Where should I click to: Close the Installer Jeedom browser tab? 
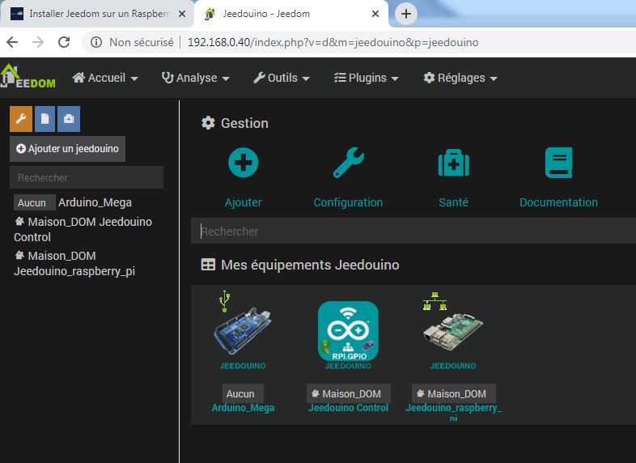point(182,14)
